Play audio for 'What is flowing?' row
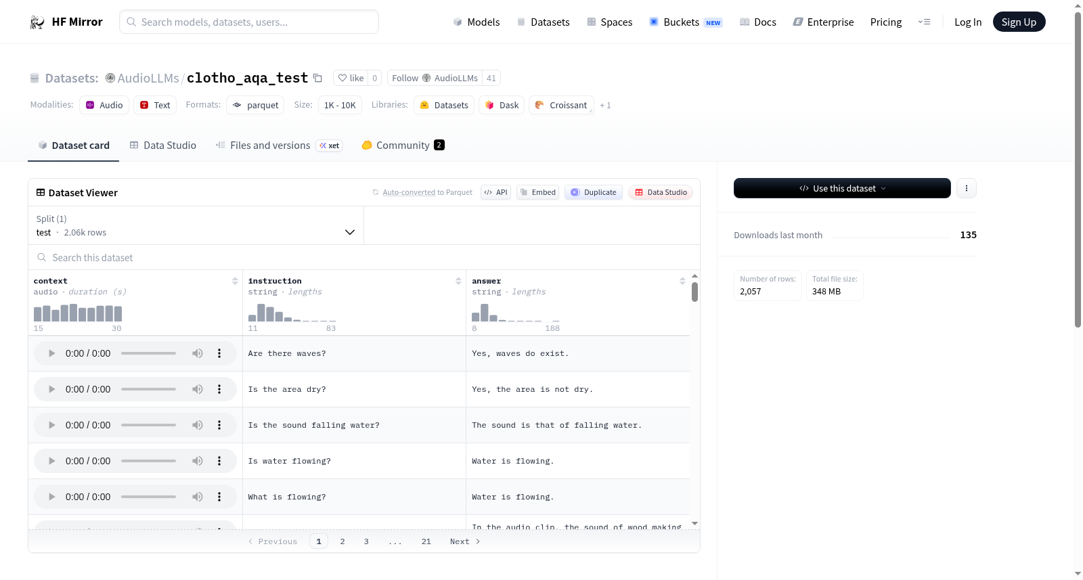 coord(51,497)
